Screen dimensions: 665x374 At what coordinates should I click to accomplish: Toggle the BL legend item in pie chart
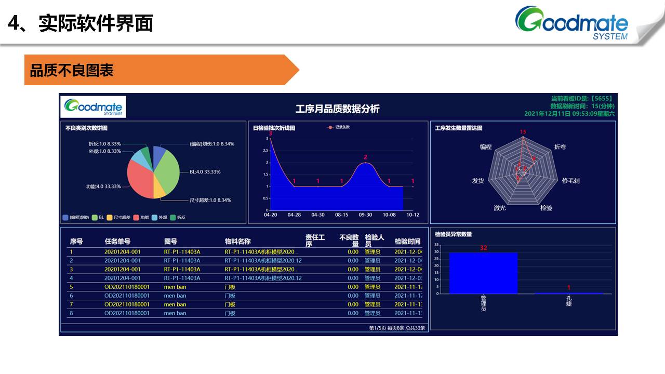(x=98, y=218)
